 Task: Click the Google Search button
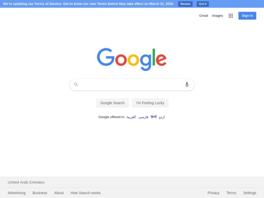(112, 103)
